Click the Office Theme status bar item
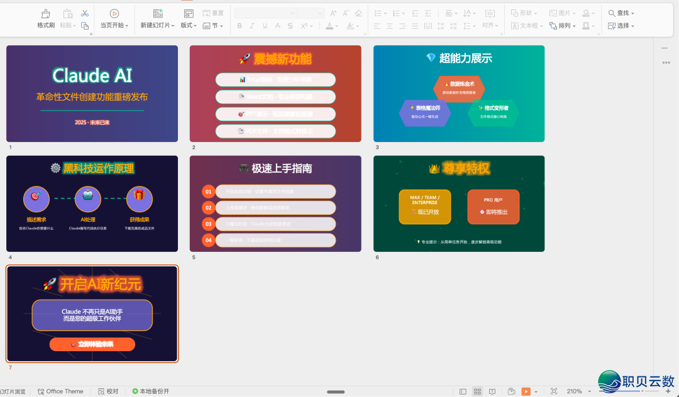This screenshot has height=397, width=679. [60, 391]
